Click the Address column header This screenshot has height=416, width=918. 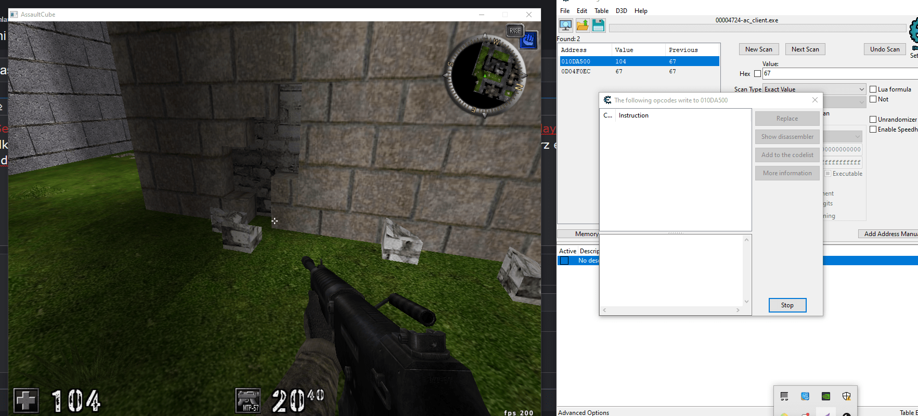coord(585,50)
